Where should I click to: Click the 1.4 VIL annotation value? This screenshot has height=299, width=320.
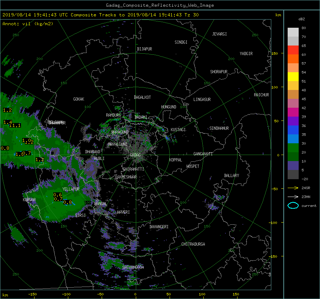(x=8, y=122)
